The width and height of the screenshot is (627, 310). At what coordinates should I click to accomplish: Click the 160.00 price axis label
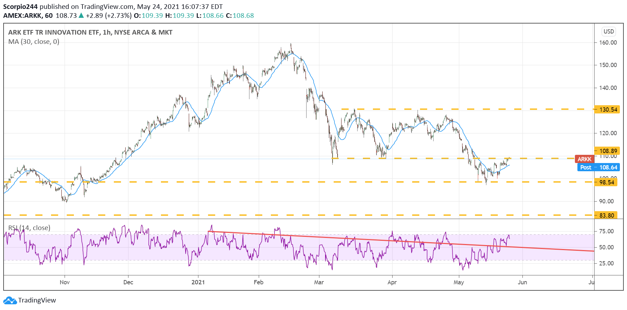[608, 42]
